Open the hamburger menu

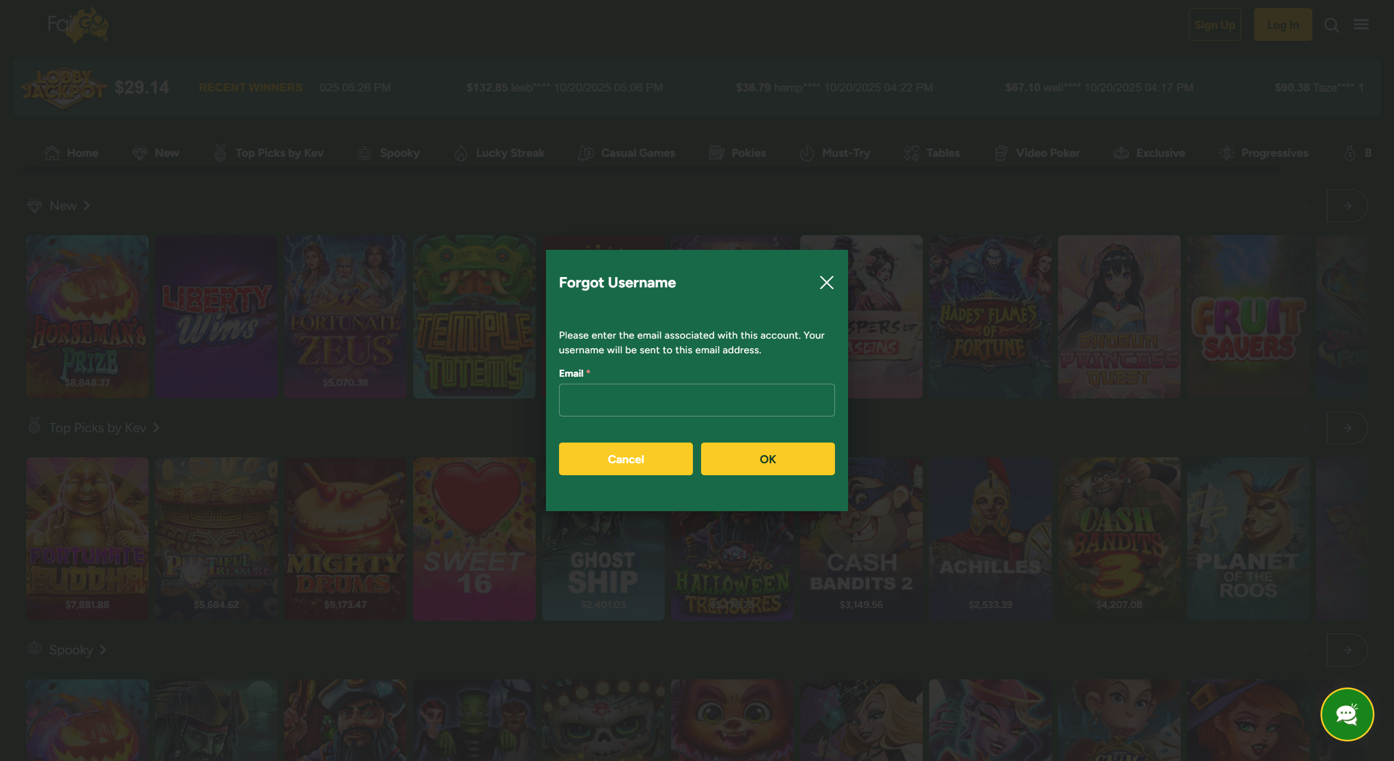(x=1362, y=24)
